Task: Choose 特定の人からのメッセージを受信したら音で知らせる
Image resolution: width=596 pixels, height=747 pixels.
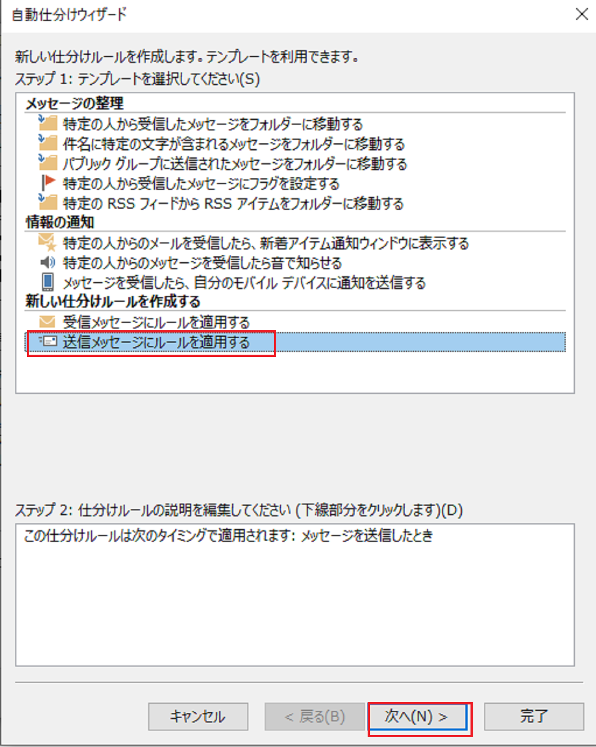Action: point(202,263)
